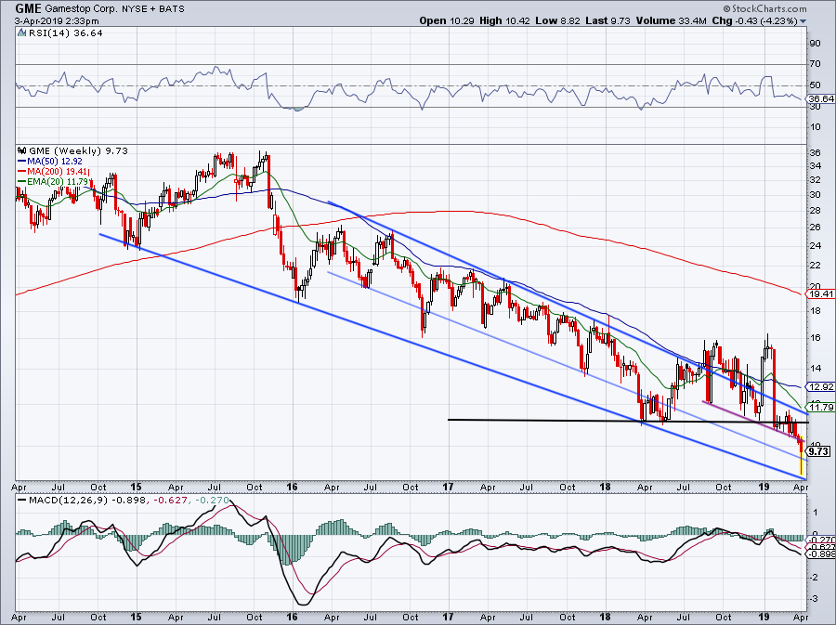
Task: Click the 36.64 RSI tag on right axis
Action: click(820, 99)
